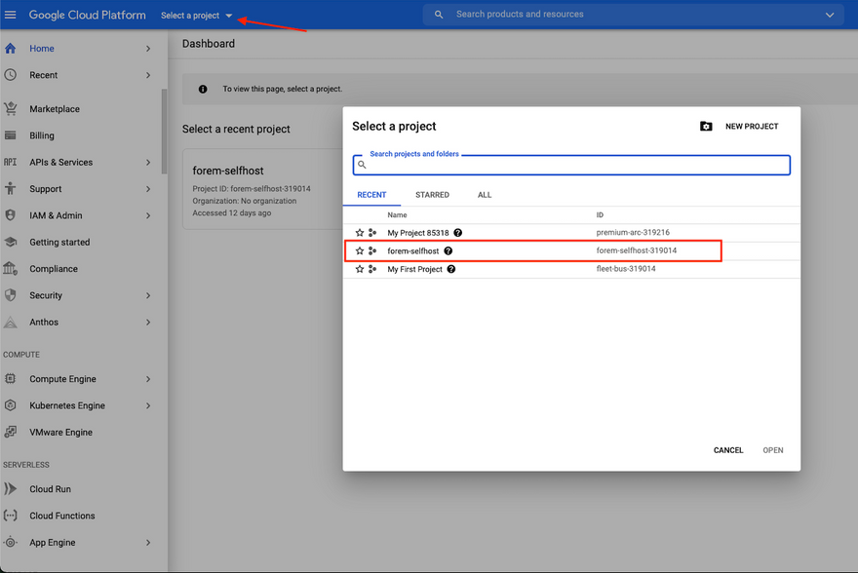Click the Google Cloud Platform logo text
Viewport: 858px width, 573px height.
click(88, 15)
